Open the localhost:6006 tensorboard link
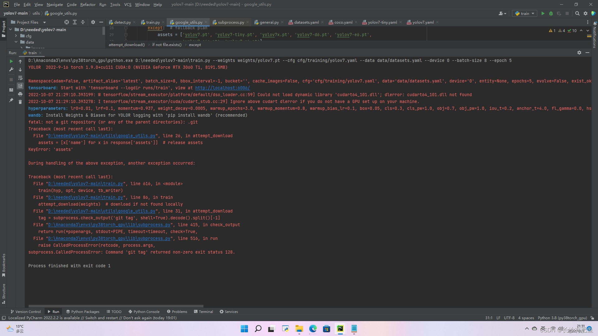 pyautogui.click(x=222, y=88)
